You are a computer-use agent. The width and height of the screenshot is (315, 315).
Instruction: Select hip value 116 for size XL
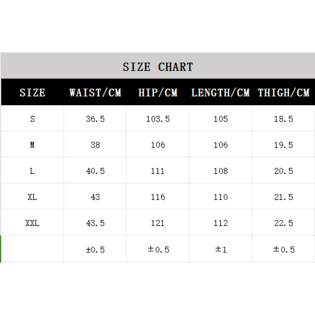click(158, 197)
